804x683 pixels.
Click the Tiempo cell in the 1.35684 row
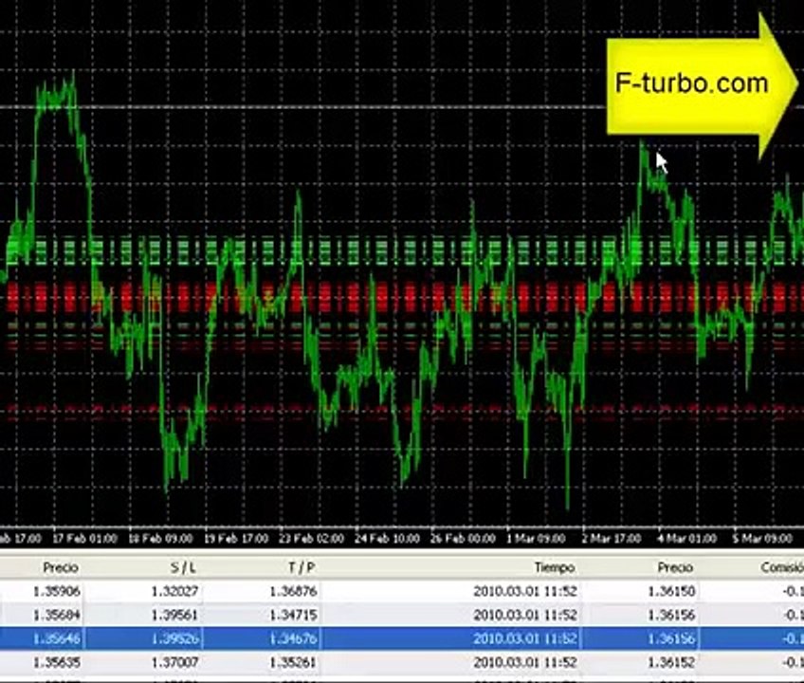coord(525,615)
